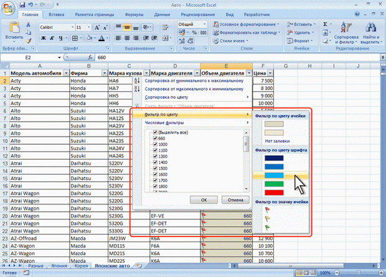Uncheck the 1100 filter value
The height and width of the screenshot is (277, 386).
point(155,150)
